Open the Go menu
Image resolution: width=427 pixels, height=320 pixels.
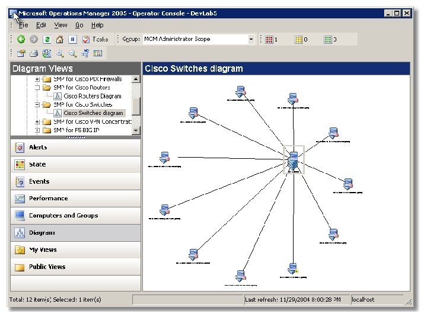pos(79,25)
